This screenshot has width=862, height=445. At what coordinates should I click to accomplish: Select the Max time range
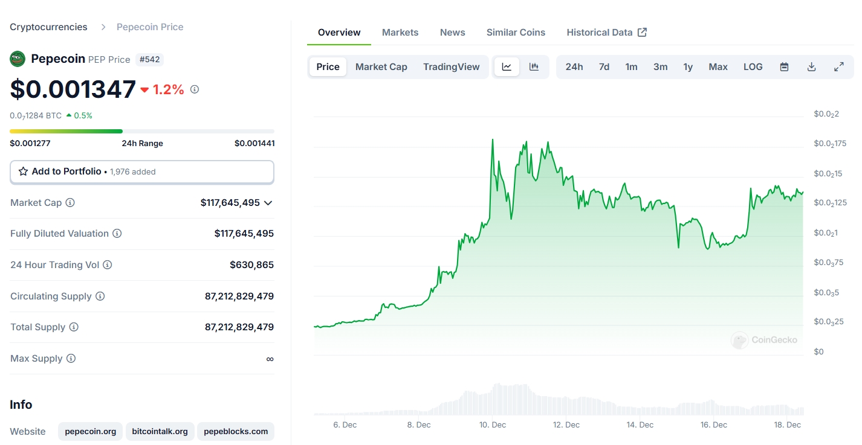coord(718,67)
